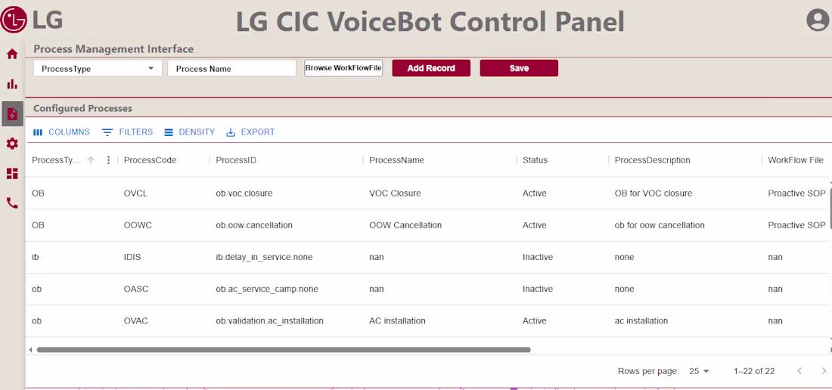The image size is (832, 390).
Task: Open the Home icon in the sidebar
Action: 12,54
